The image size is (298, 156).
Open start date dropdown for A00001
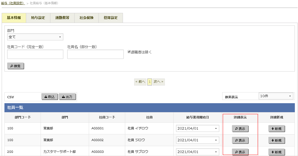click(197, 129)
